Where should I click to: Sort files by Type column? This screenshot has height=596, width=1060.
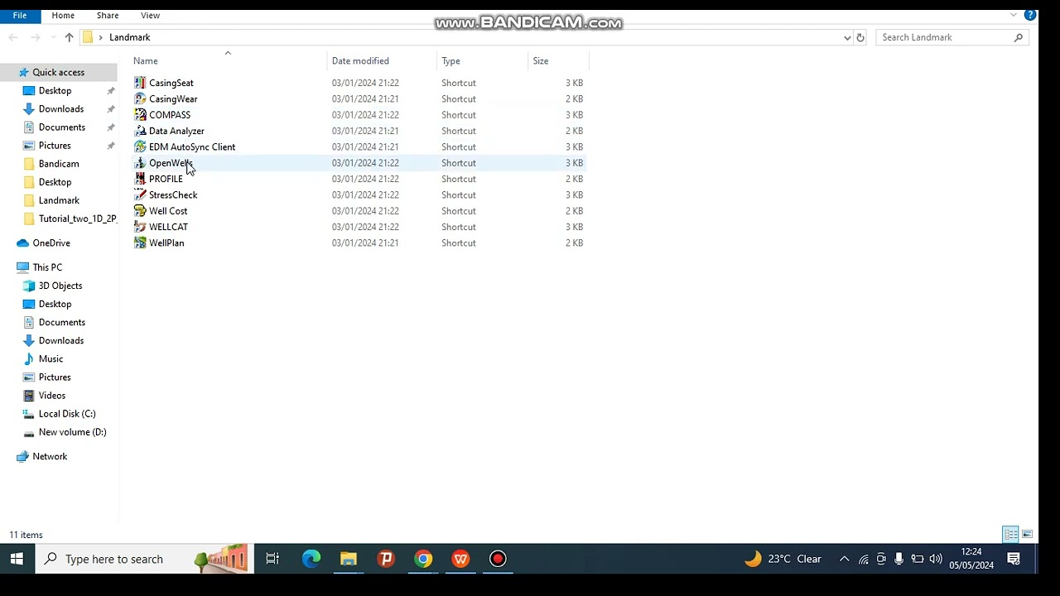tap(482, 60)
